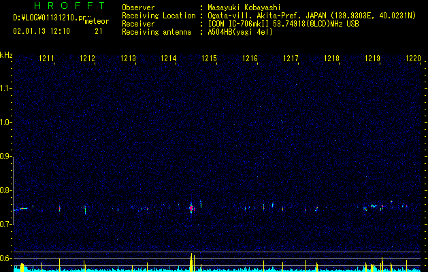Click observer name Masayuki Kobayashi

click(244, 7)
